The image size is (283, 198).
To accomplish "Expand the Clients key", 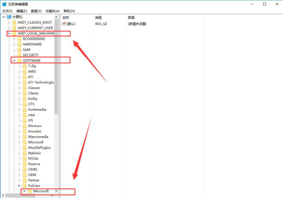I will (19, 93).
